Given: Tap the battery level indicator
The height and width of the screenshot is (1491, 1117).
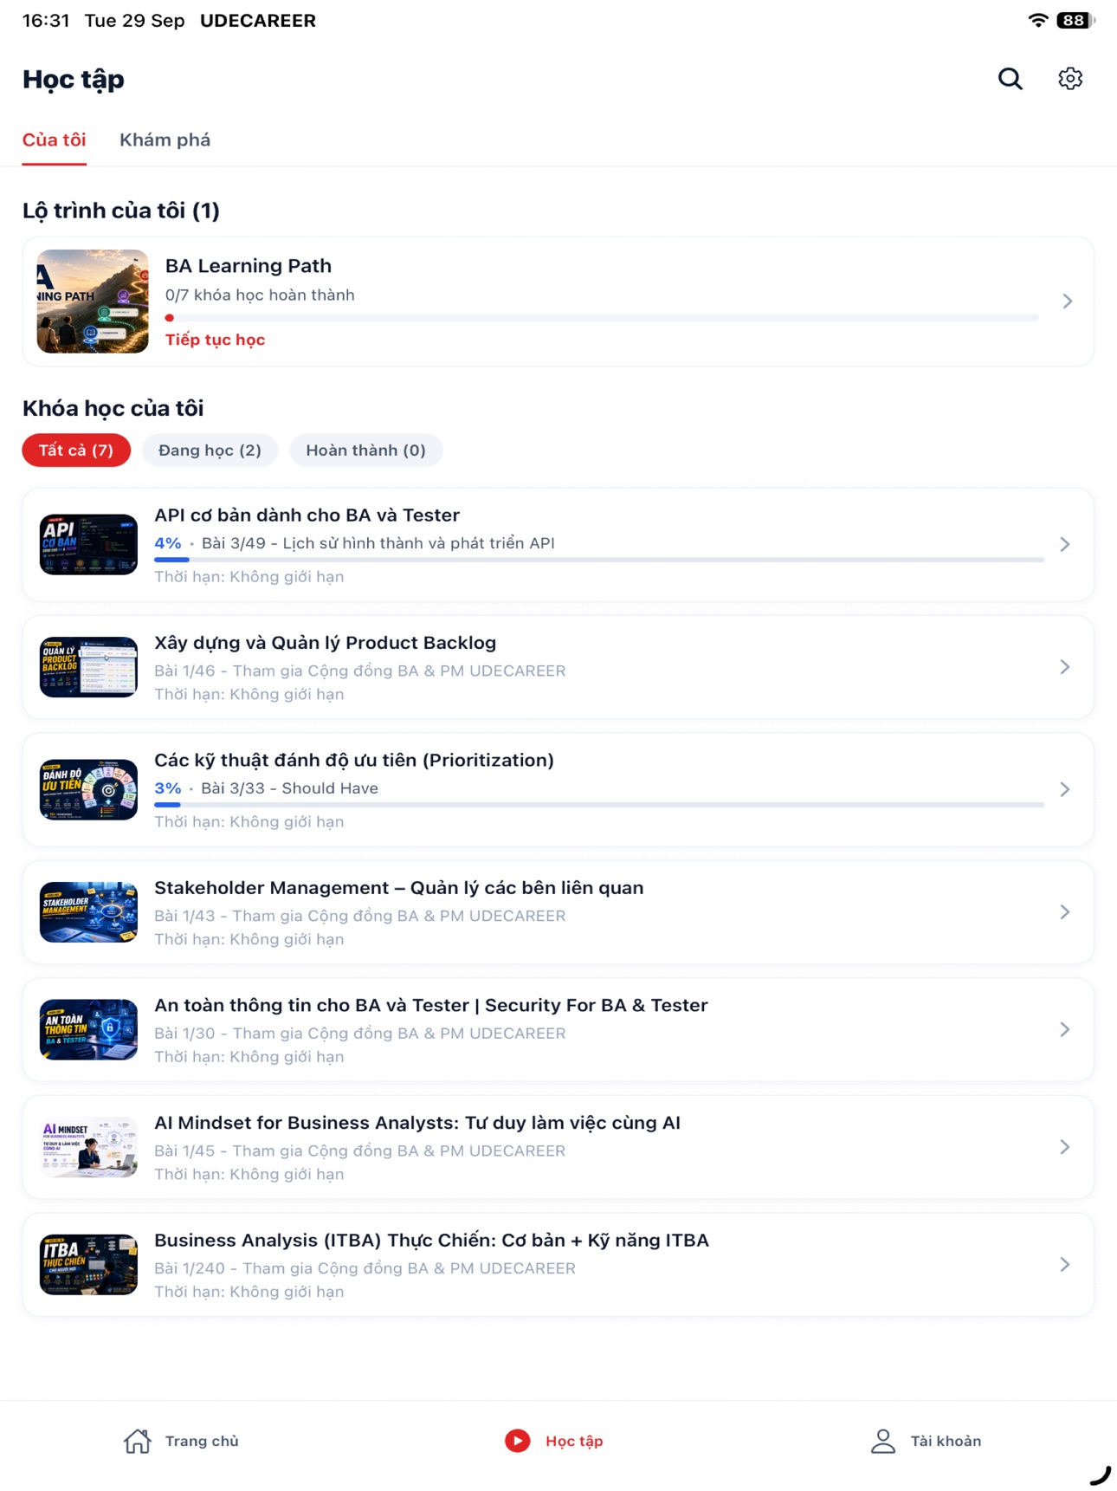Looking at the screenshot, I should [x=1075, y=20].
